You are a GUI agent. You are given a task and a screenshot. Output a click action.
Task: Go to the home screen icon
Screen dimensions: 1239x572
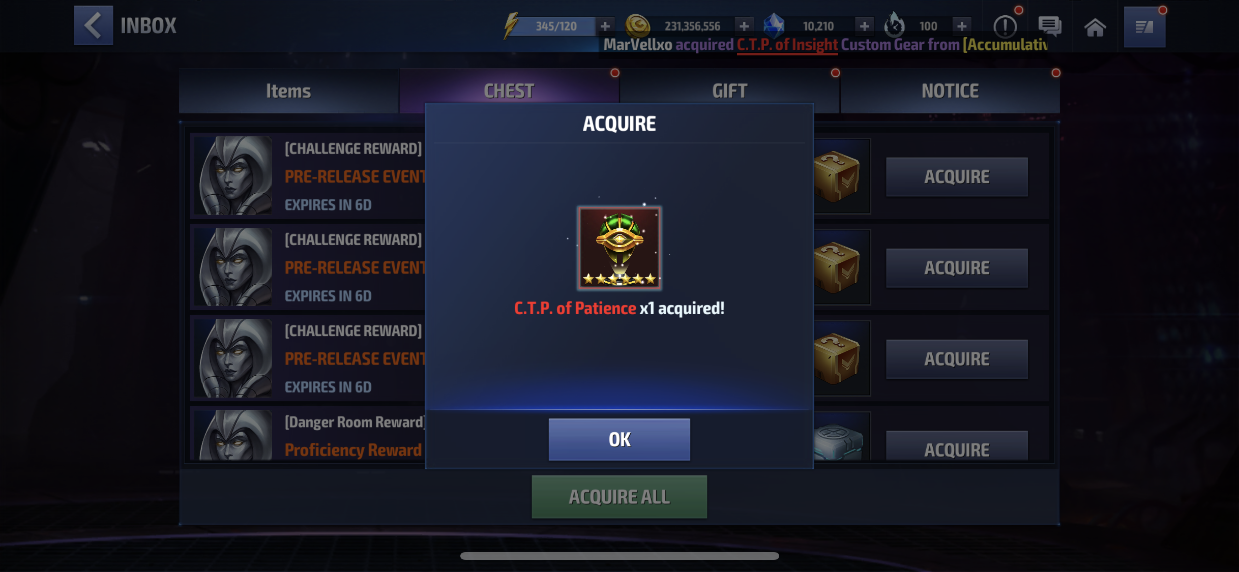point(1095,27)
